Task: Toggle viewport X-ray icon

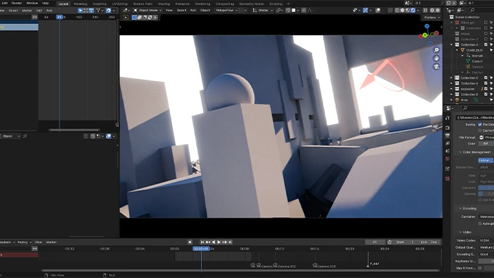Action: point(390,10)
